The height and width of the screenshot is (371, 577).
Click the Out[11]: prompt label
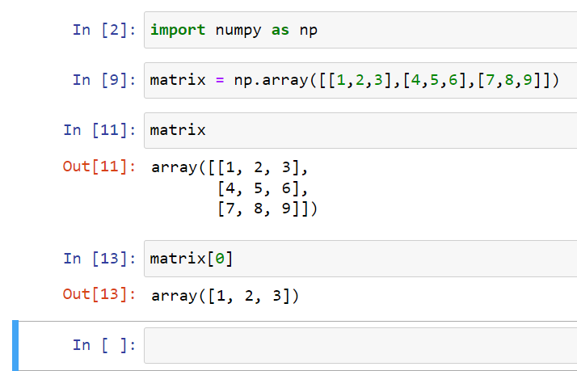99,167
